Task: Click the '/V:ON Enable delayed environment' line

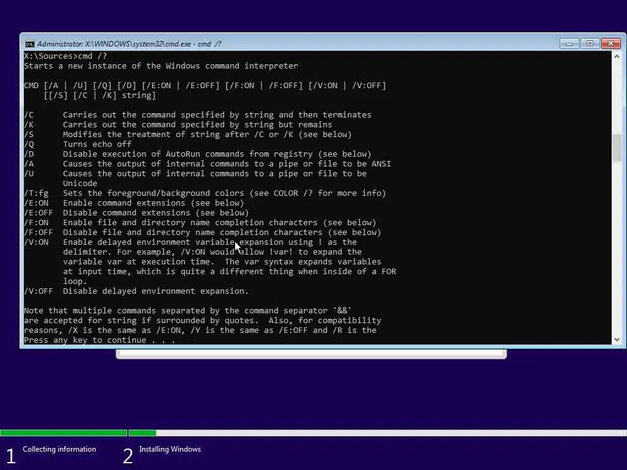Action: tap(190, 242)
